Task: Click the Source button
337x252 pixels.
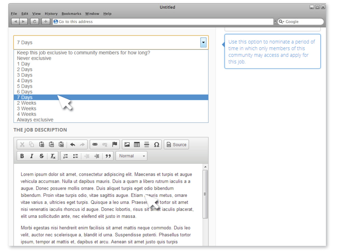Action: (176, 145)
